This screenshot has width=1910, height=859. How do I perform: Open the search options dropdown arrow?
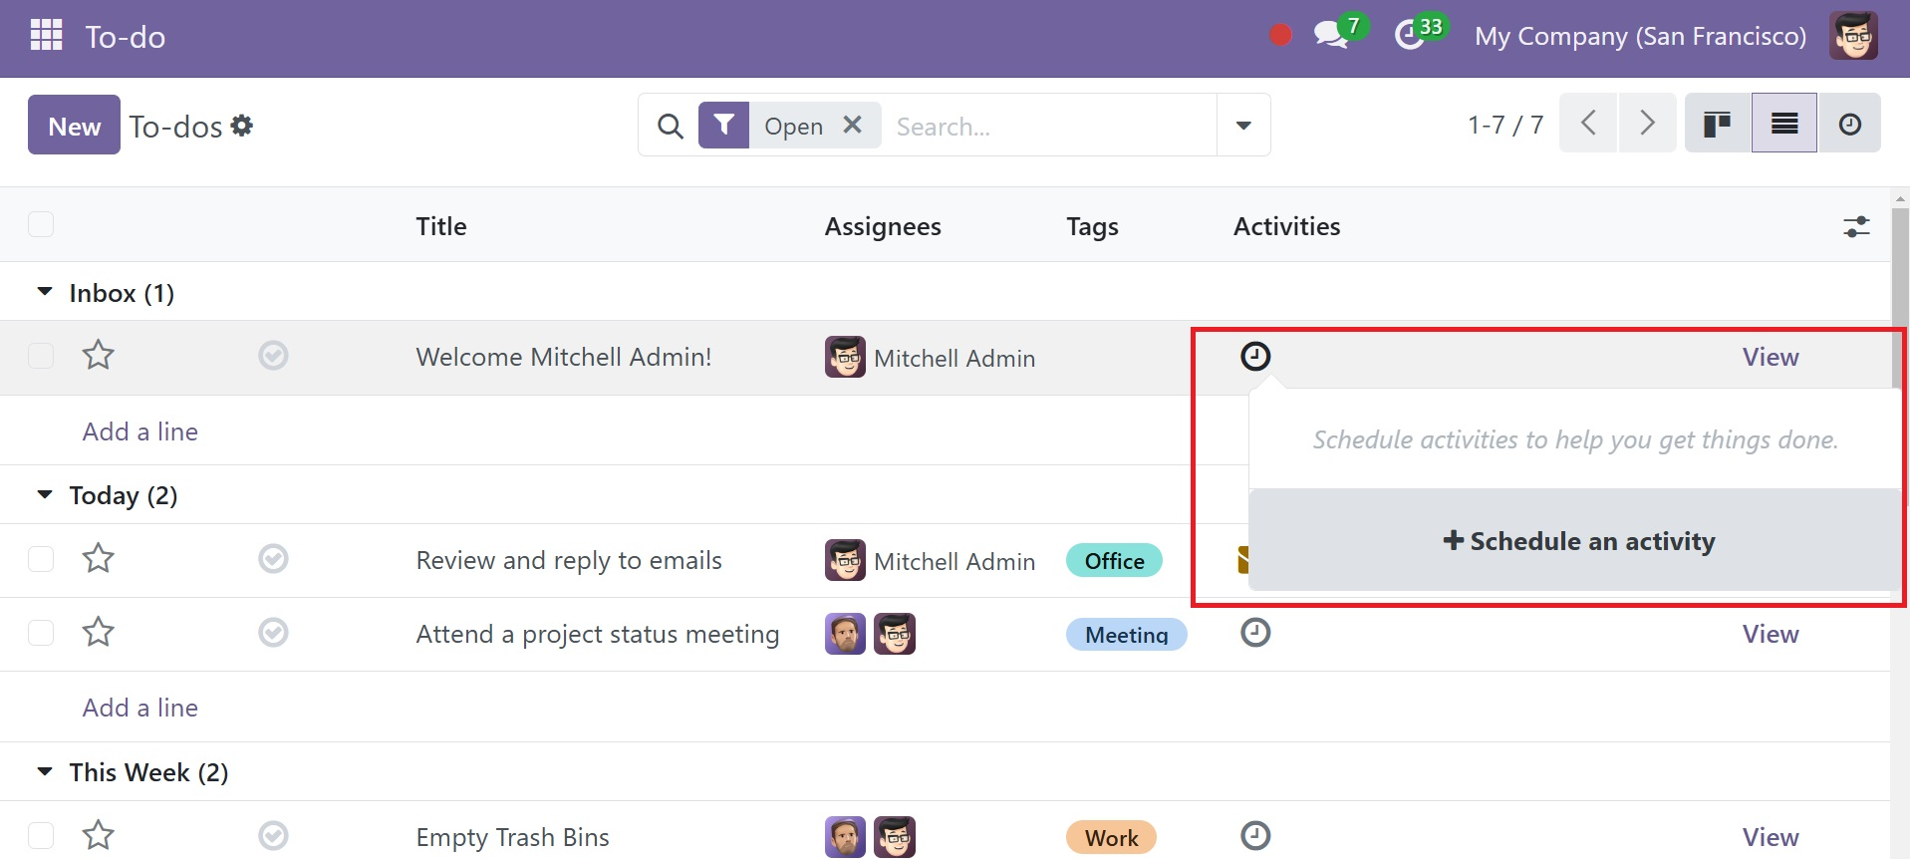(x=1243, y=125)
